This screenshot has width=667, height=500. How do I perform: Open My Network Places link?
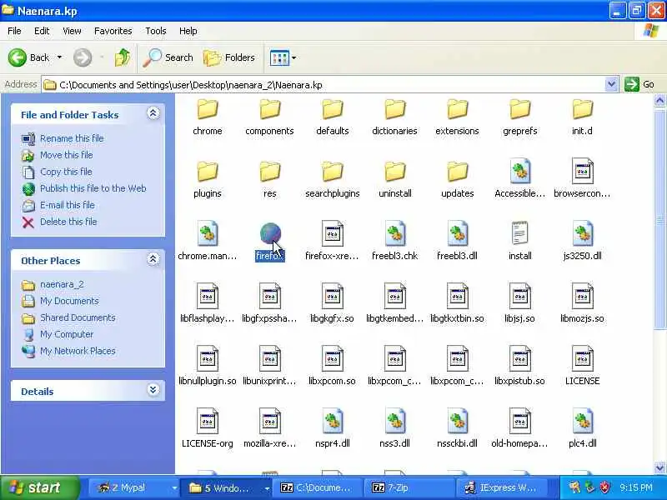(x=78, y=351)
